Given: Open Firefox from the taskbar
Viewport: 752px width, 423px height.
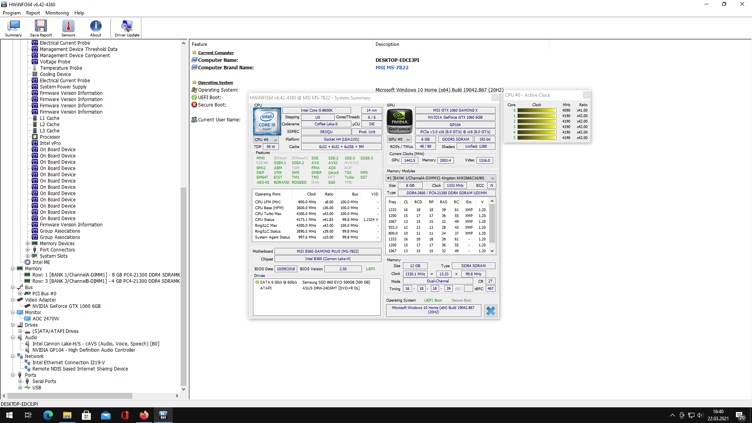Looking at the screenshot, I should pyautogui.click(x=144, y=415).
